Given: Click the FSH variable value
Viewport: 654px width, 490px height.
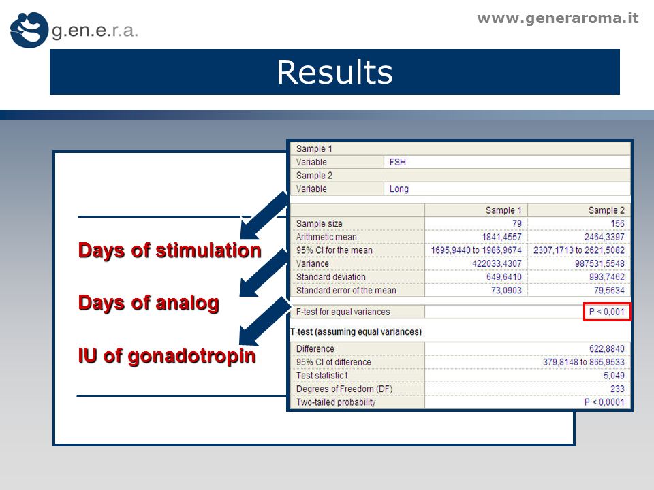Looking at the screenshot, I should pos(397,162).
